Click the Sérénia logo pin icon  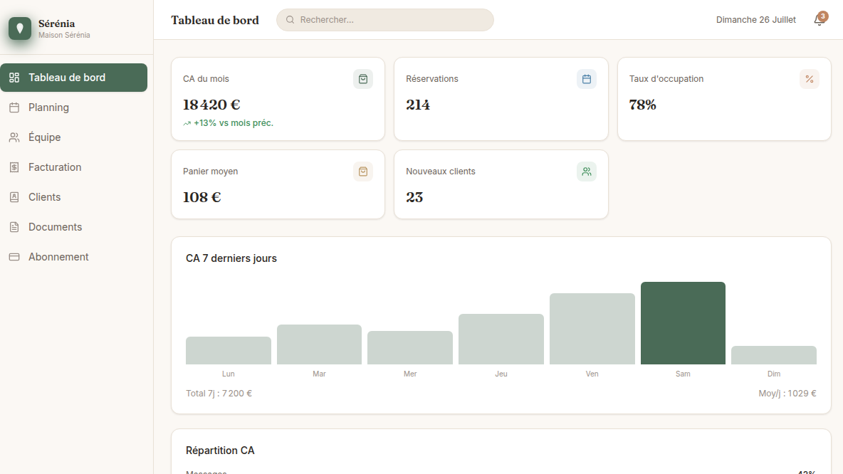pyautogui.click(x=20, y=28)
